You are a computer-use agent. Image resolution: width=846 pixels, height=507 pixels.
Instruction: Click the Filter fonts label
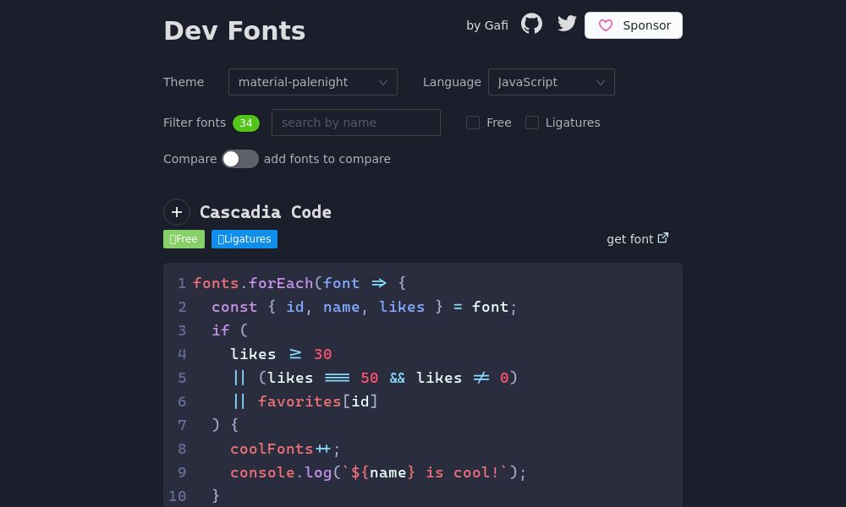point(195,123)
